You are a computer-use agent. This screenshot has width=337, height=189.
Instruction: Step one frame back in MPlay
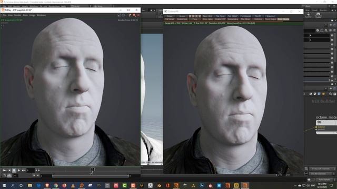tap(9, 170)
